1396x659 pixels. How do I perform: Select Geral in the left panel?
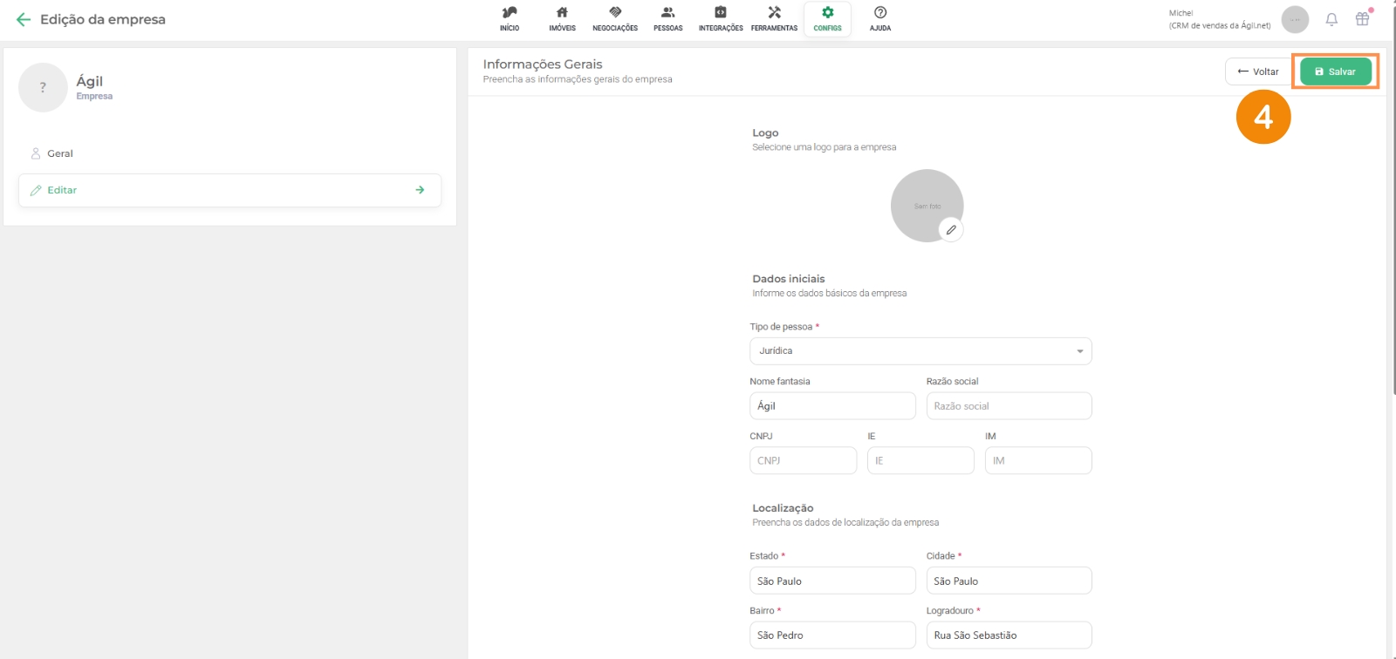click(60, 153)
